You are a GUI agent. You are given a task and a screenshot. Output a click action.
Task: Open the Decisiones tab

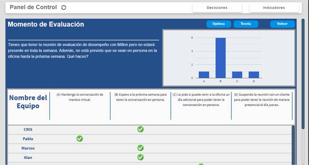coord(217,8)
